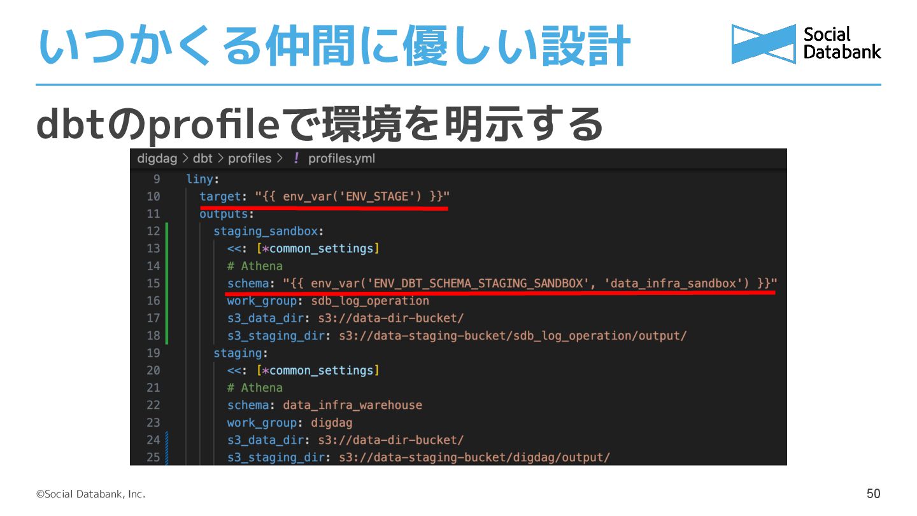Click the '# Athena' comment on line 21
This screenshot has width=917, height=516.
[255, 387]
